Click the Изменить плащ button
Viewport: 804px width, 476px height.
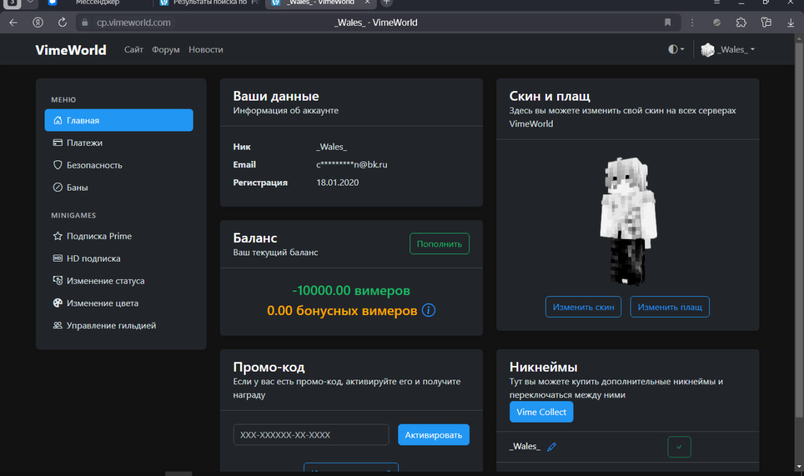[x=670, y=307]
